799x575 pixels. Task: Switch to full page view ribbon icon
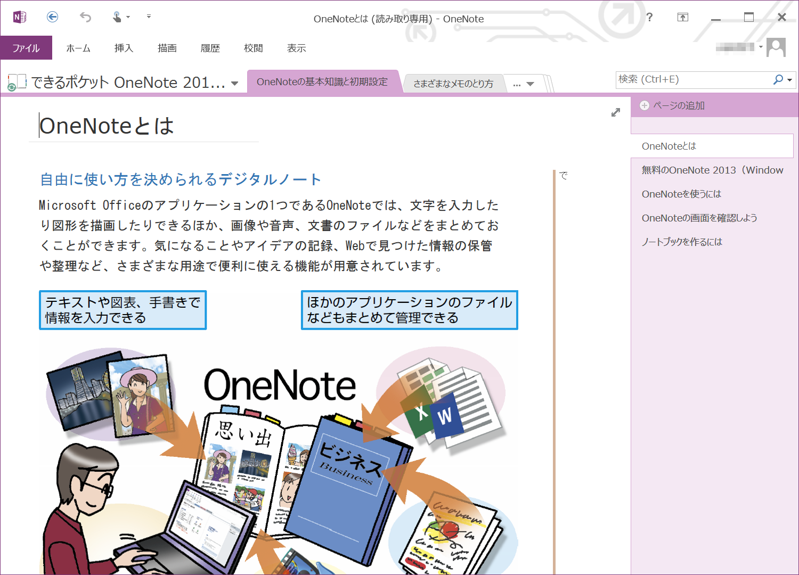pos(683,17)
